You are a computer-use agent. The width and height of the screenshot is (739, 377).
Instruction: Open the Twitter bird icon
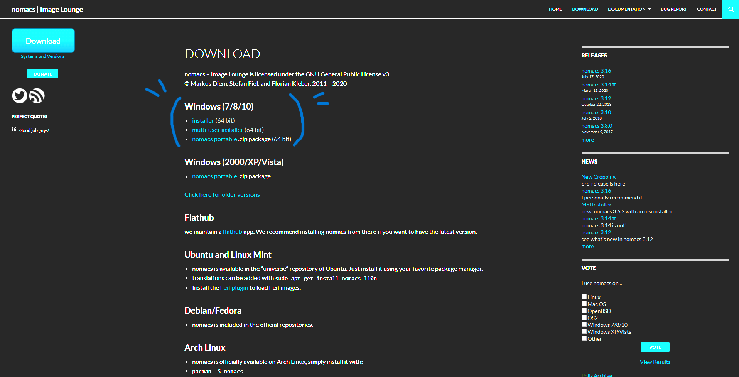coord(20,96)
